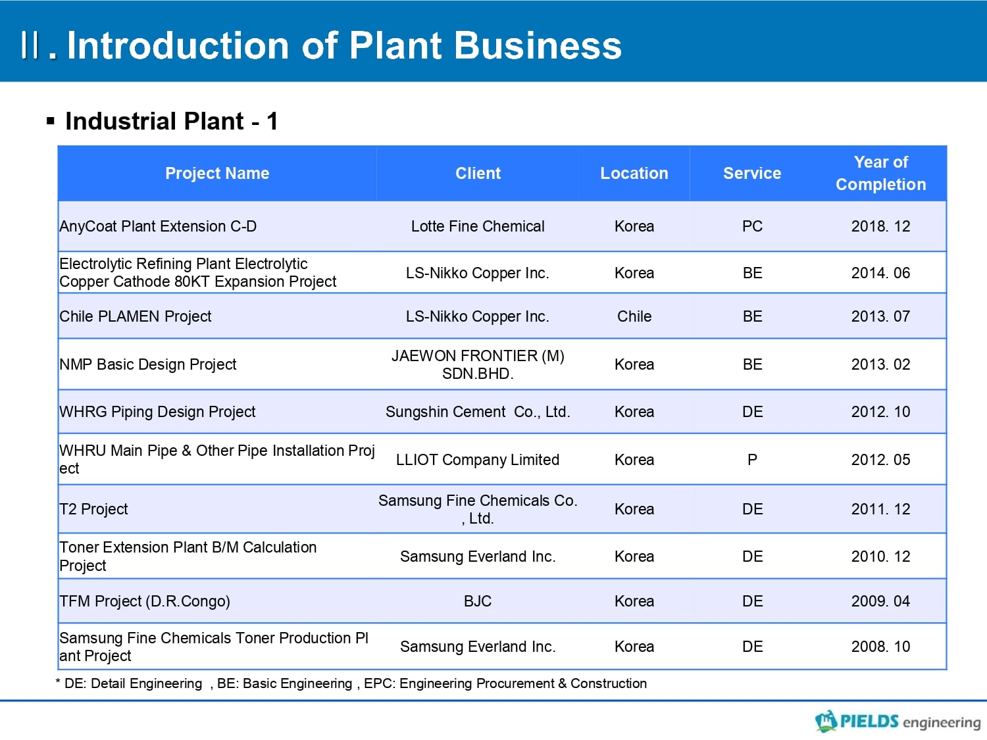Click the '2013. 07' completion date
This screenshot has height=740, width=987.
pos(880,316)
